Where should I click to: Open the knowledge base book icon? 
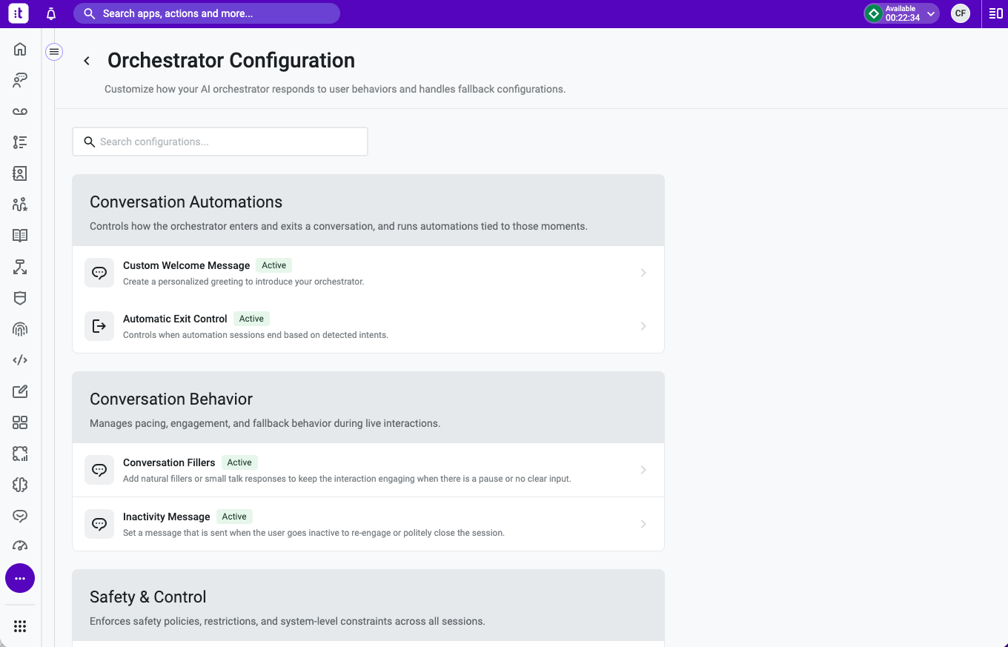20,236
